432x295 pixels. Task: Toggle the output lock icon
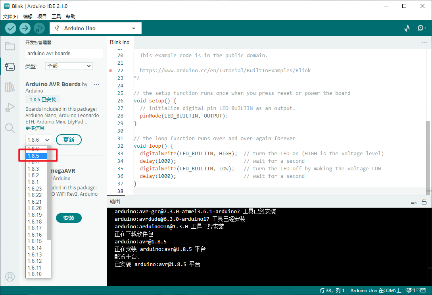click(424, 202)
